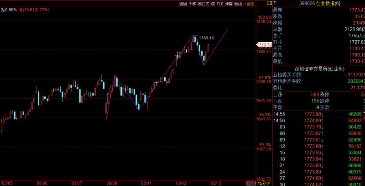365x186 pixels.
Task: Open the 信 info button
Action: pyautogui.click(x=213, y=4)
